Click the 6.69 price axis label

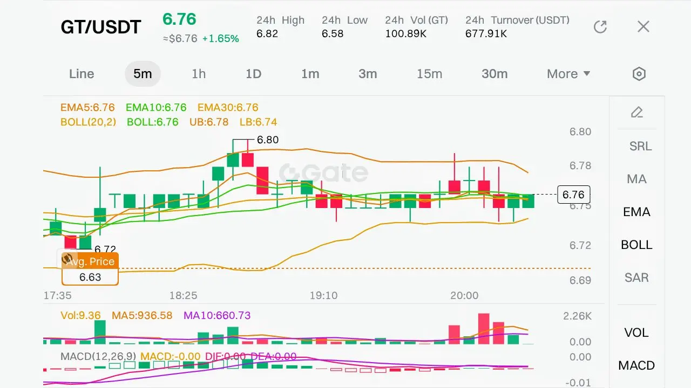(x=580, y=280)
